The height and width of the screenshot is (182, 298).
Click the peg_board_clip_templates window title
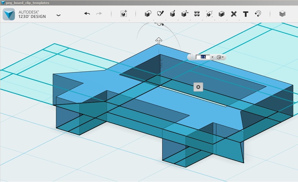click(28, 3)
